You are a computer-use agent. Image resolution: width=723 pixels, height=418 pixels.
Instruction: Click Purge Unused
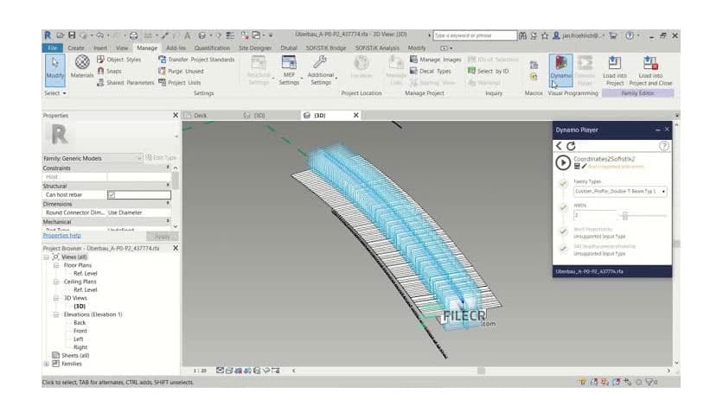point(182,71)
